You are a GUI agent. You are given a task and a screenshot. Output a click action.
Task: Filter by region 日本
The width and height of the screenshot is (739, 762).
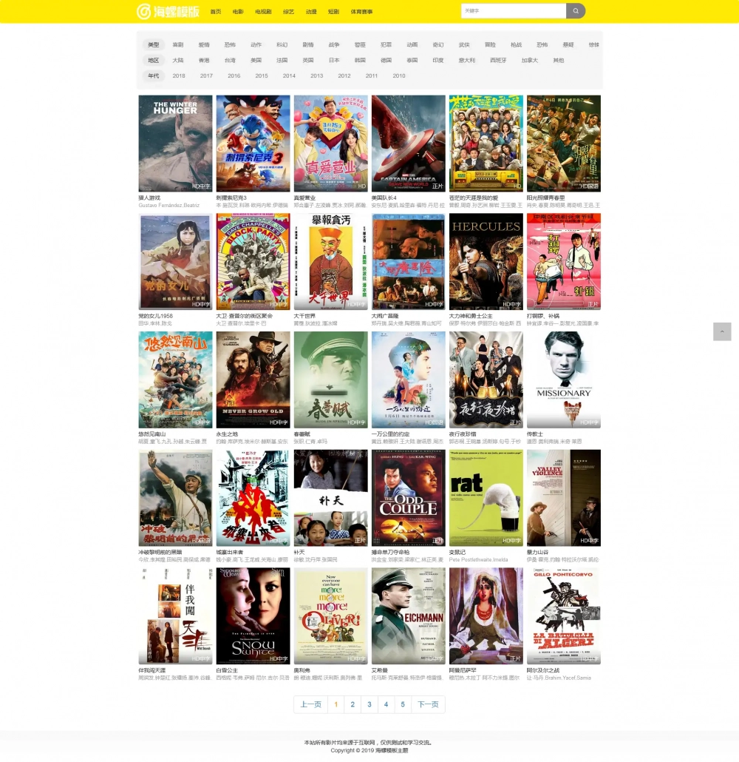[x=334, y=60]
